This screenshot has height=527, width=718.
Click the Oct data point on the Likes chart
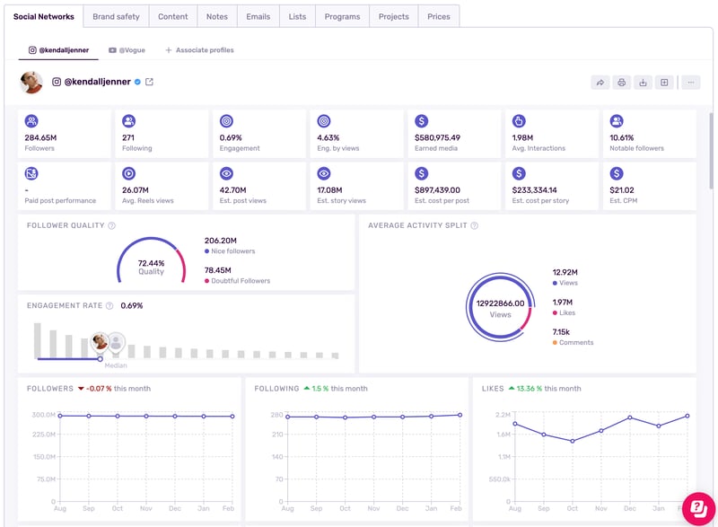click(573, 441)
